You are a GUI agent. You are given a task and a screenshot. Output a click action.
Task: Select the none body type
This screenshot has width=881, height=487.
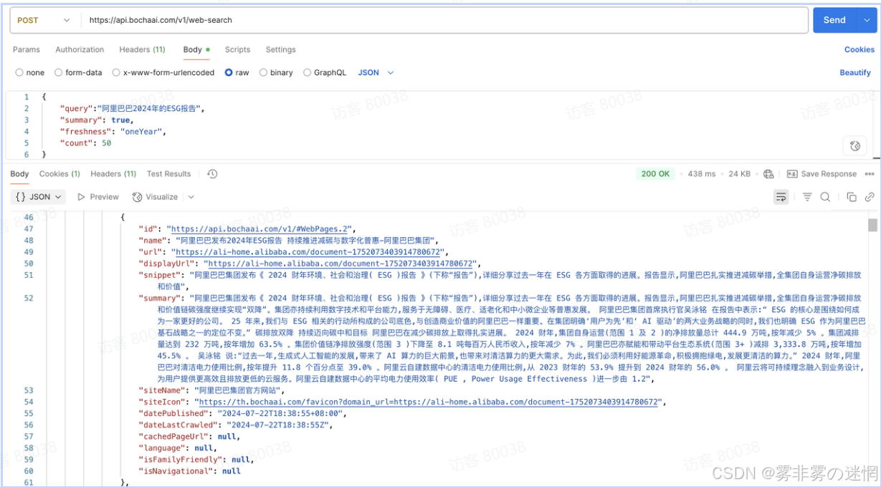[x=30, y=72]
